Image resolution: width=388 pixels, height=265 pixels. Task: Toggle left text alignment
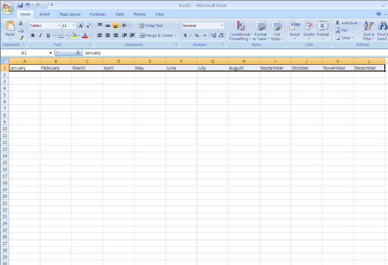100,36
